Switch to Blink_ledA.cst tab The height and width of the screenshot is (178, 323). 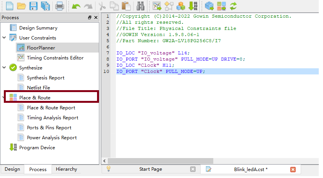tap(251, 170)
